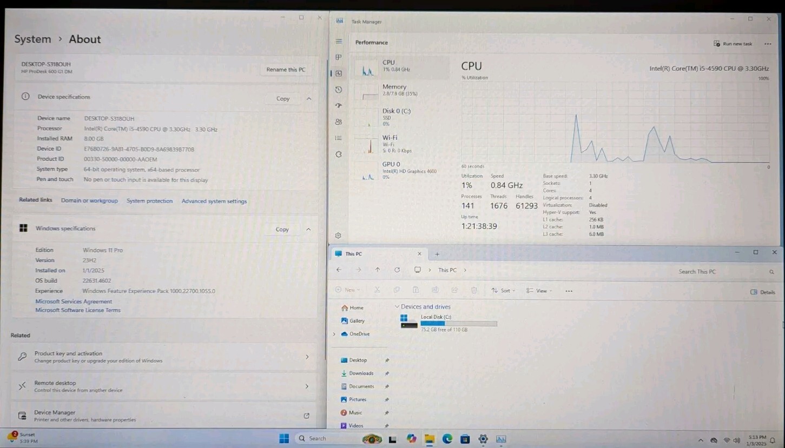Image resolution: width=785 pixels, height=448 pixels.
Task: Open Users icon in Task Manager sidebar
Action: 339,122
